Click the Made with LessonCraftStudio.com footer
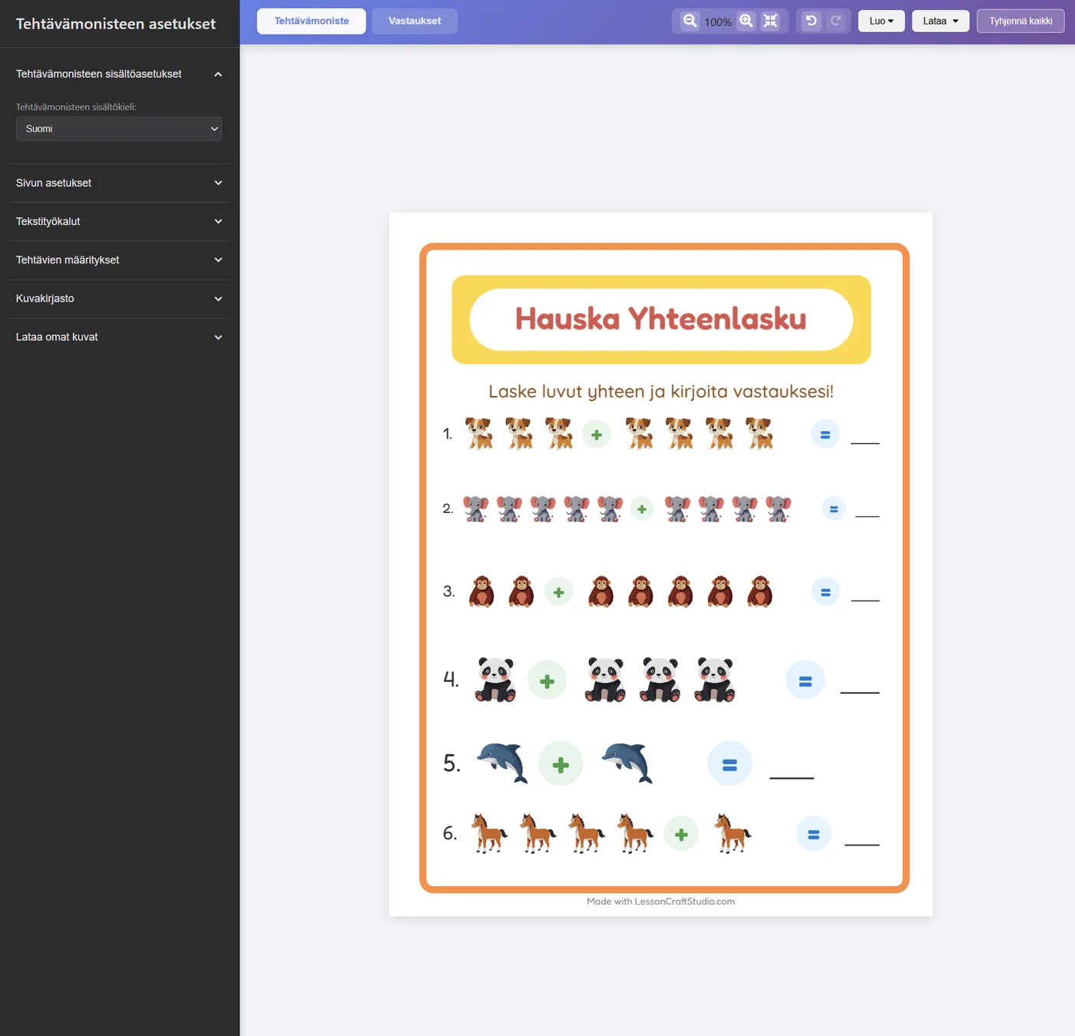 click(x=661, y=902)
